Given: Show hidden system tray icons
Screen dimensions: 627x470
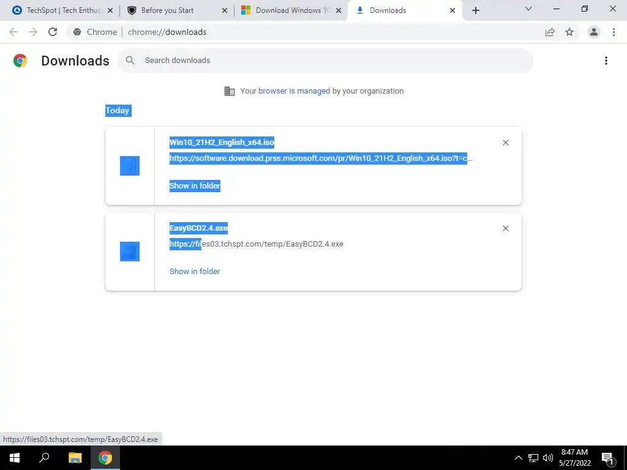Looking at the screenshot, I should [x=518, y=458].
